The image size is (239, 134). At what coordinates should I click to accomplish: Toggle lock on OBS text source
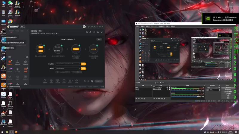click(x=169, y=87)
